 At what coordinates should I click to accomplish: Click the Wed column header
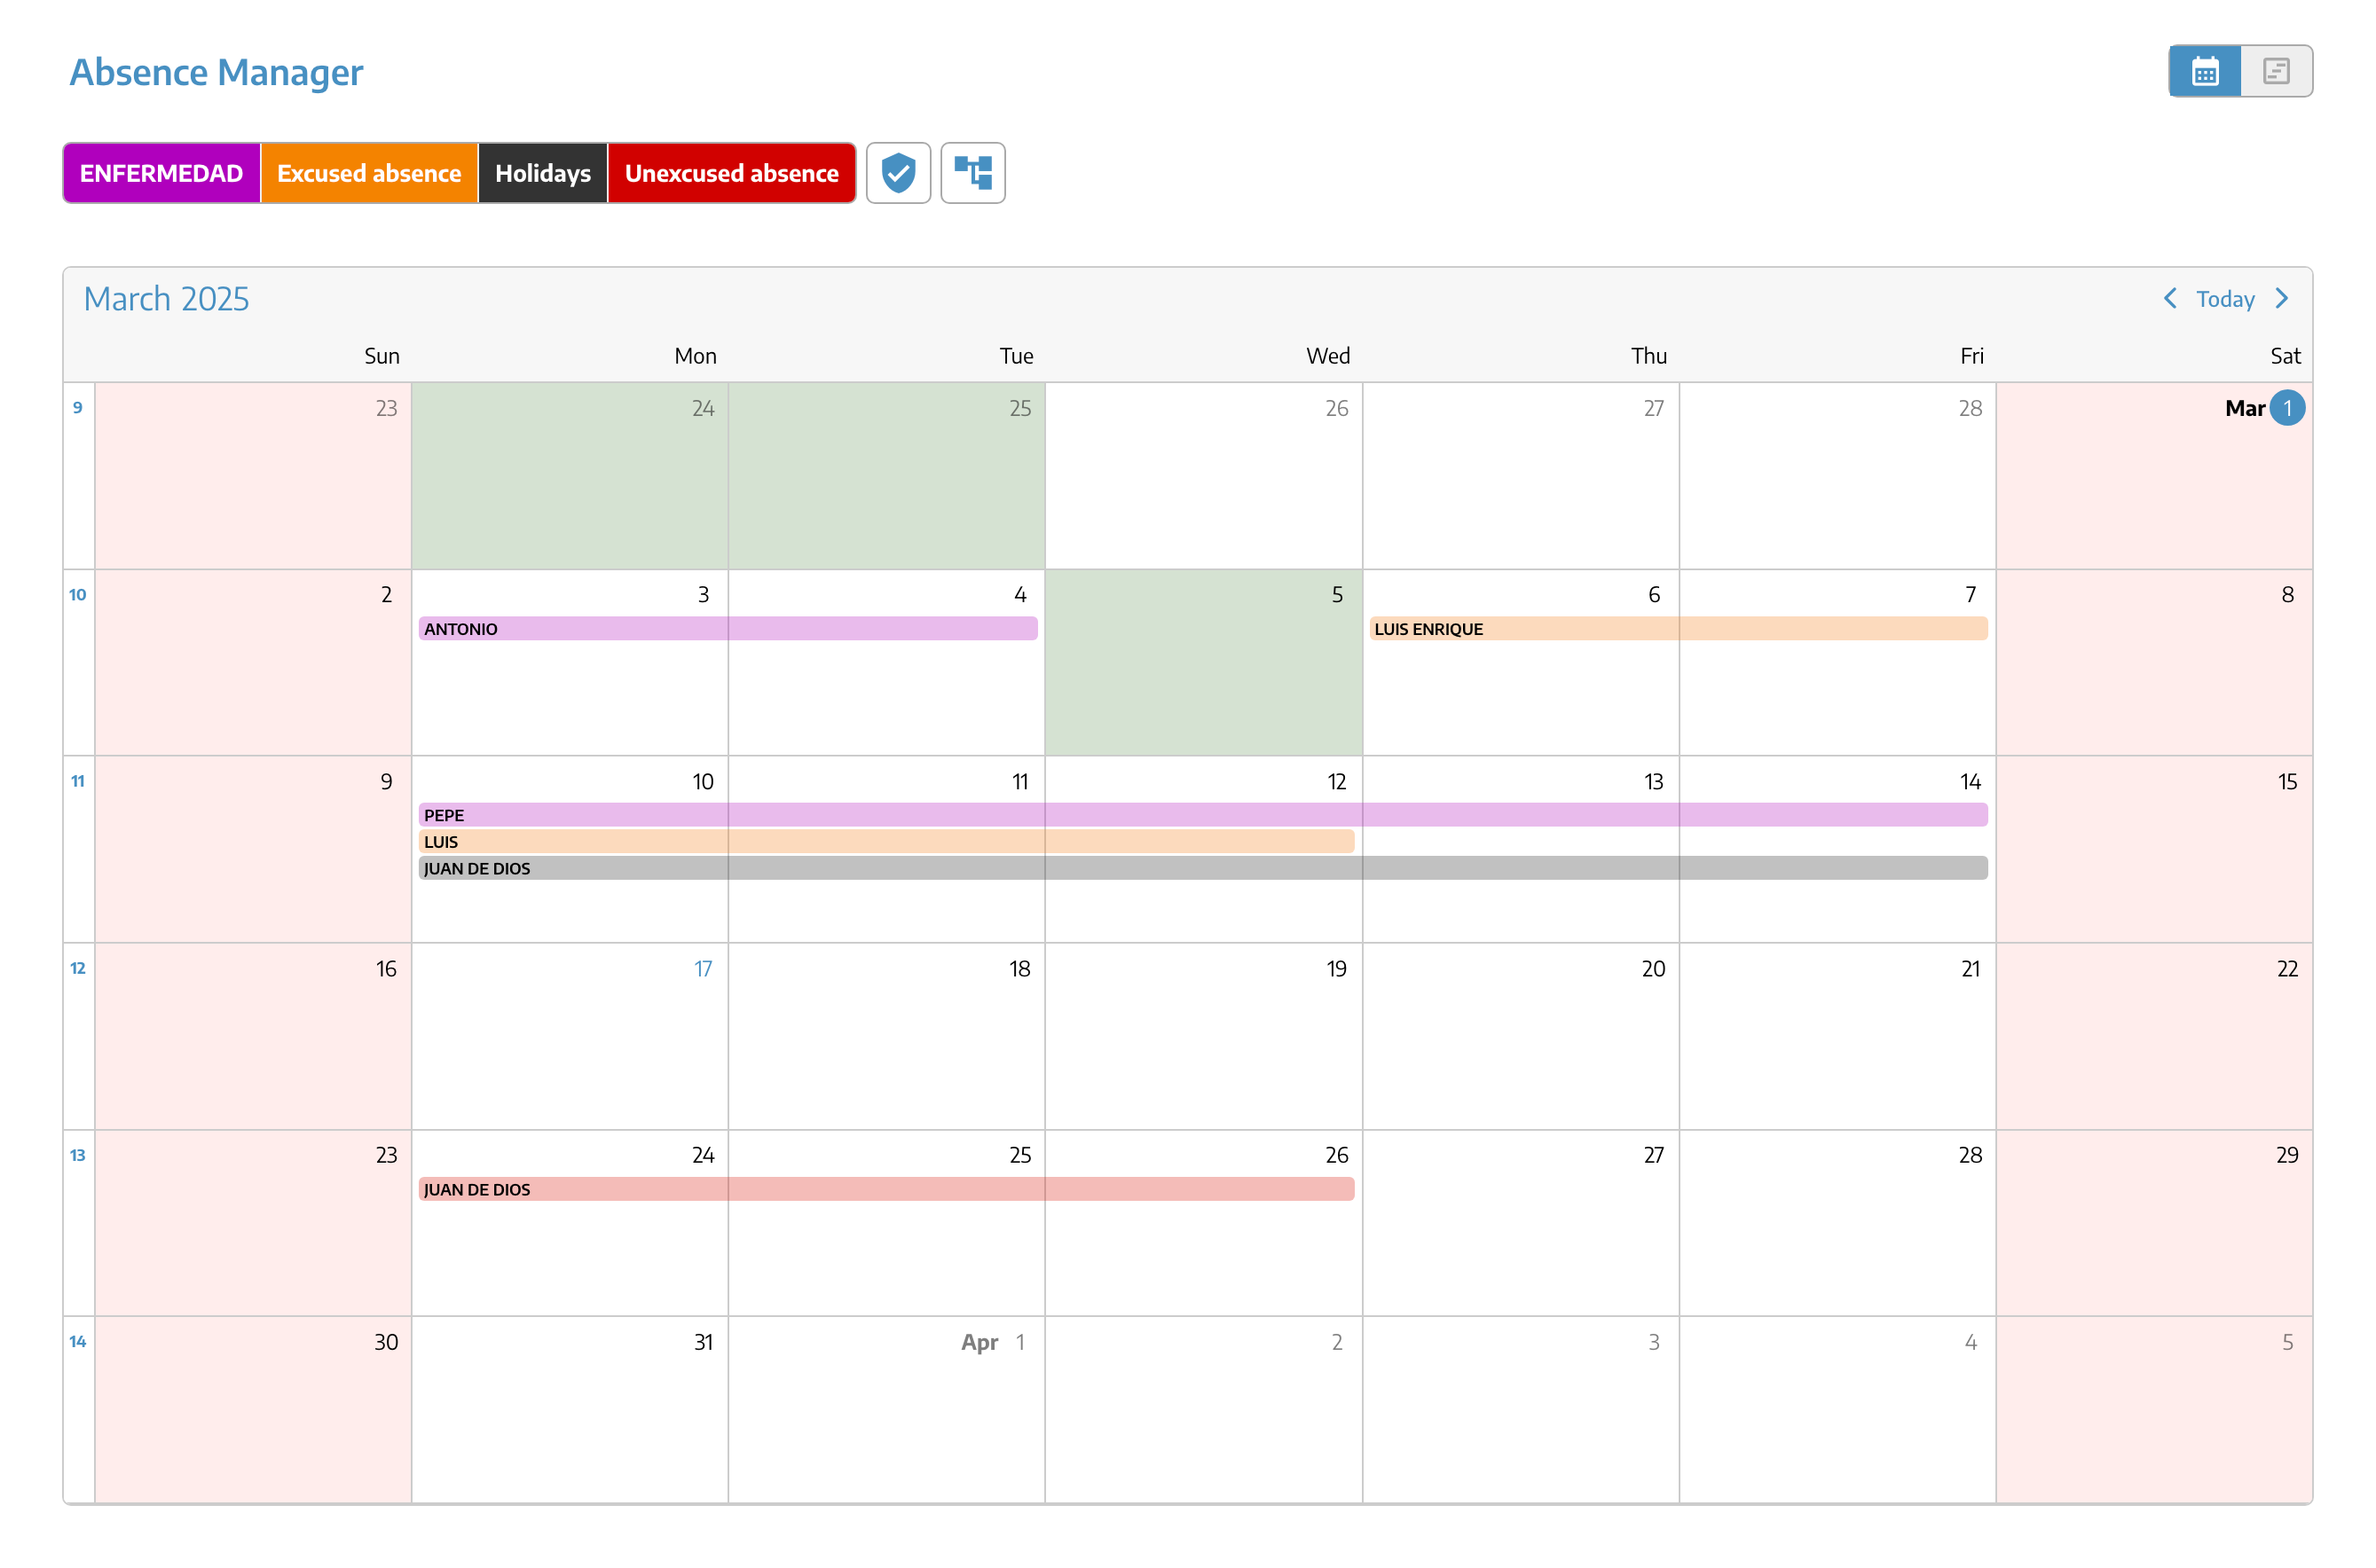pyautogui.click(x=1327, y=356)
